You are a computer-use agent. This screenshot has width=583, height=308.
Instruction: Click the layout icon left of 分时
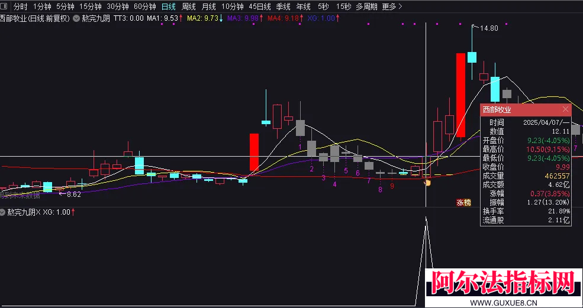tap(5, 7)
